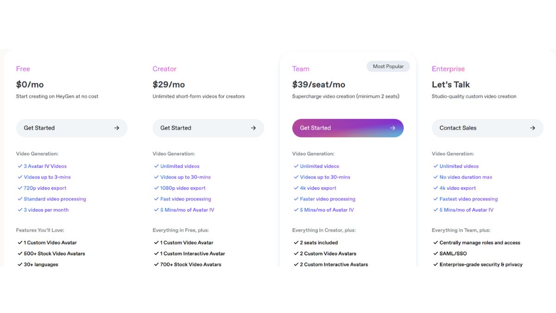The image size is (556, 313).
Task: Click arrow icon on Creator Get Started button
Action: point(253,128)
